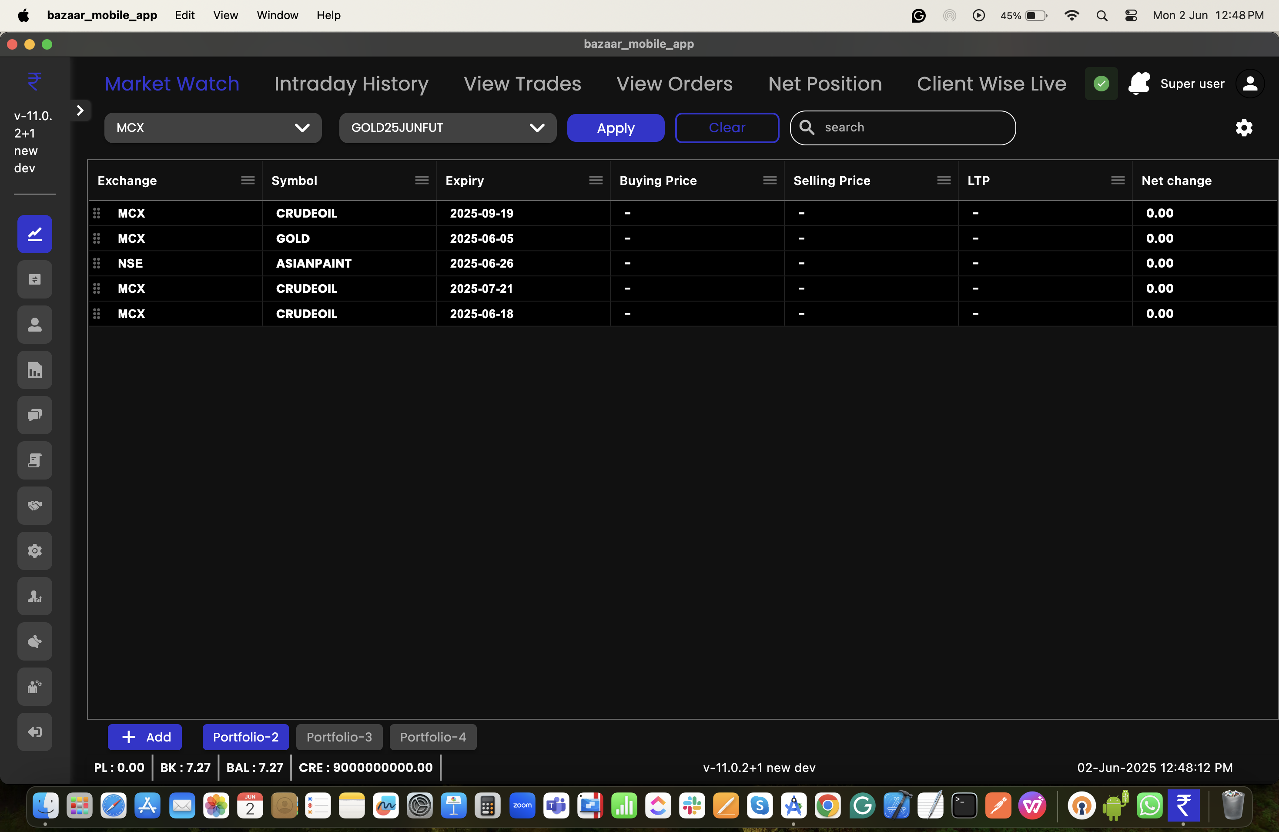Image resolution: width=1279 pixels, height=832 pixels.
Task: Open the MCX exchange dropdown
Action: click(x=213, y=128)
